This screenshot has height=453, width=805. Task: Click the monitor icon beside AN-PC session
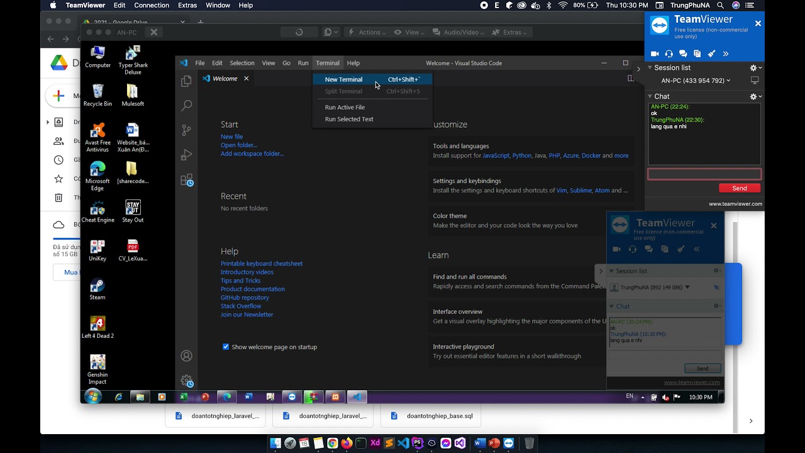click(755, 81)
